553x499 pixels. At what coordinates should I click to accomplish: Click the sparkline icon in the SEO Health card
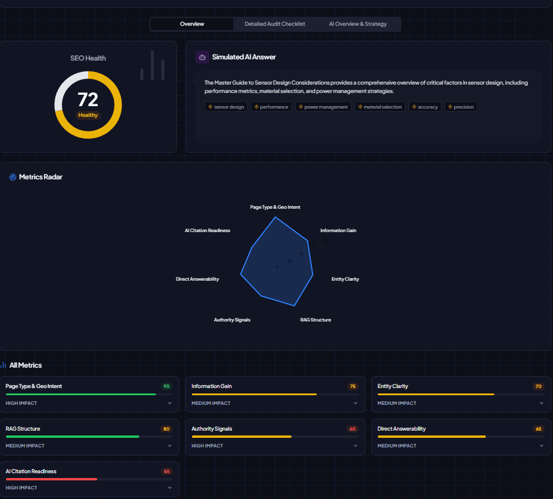[151, 65]
